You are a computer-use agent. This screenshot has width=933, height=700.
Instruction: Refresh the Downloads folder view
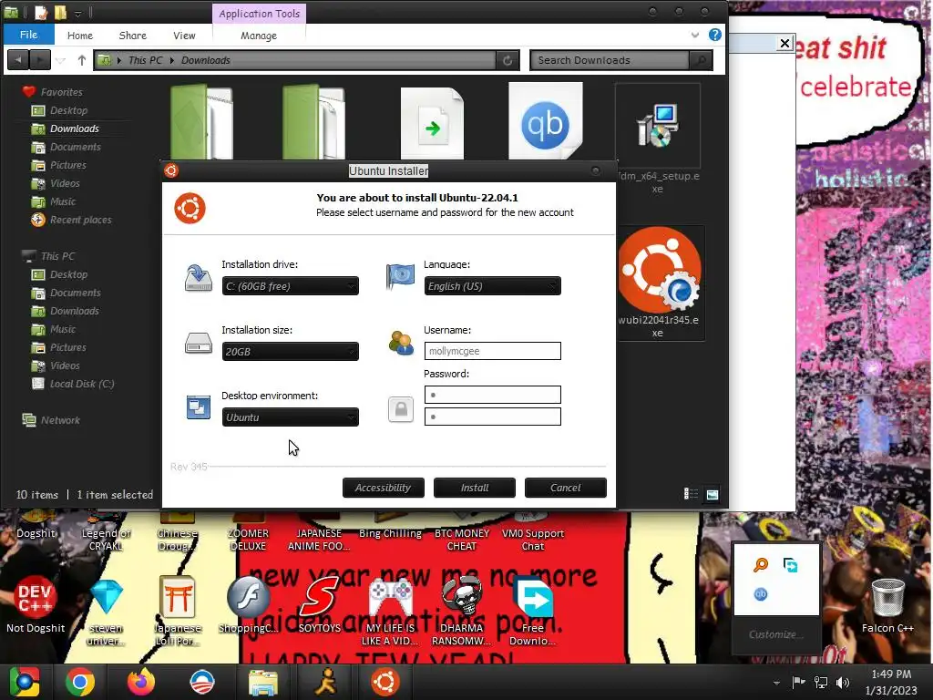click(508, 60)
